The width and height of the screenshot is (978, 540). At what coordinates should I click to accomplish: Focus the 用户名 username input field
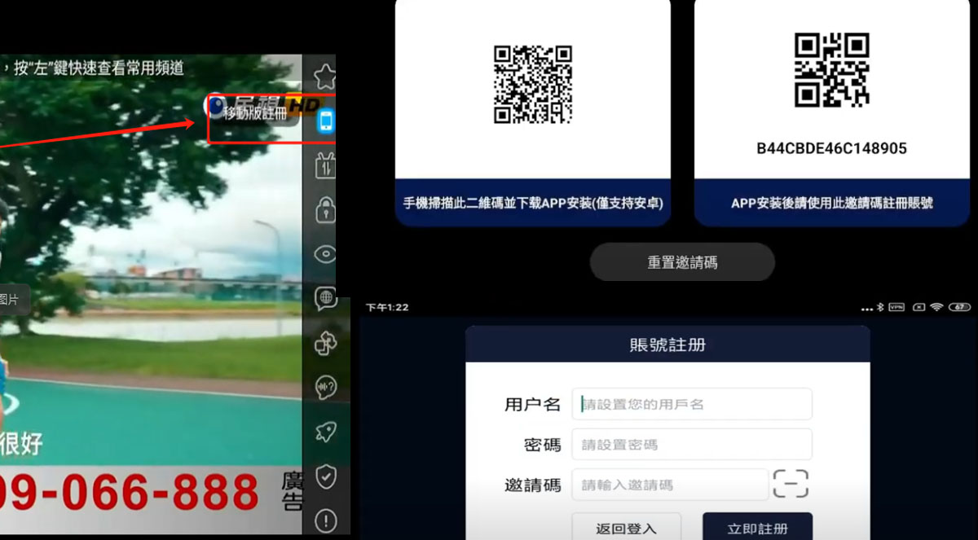click(692, 404)
